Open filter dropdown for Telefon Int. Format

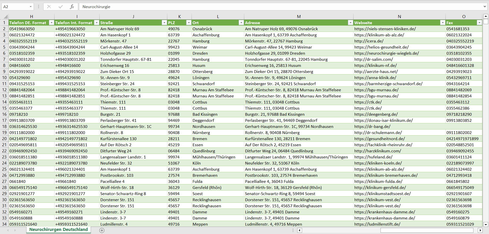coord(97,23)
